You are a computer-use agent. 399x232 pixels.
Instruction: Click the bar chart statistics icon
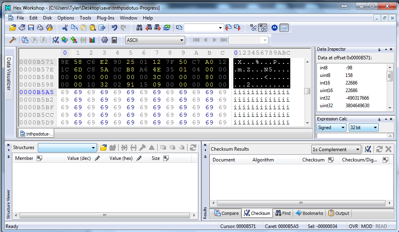[x=92, y=40]
